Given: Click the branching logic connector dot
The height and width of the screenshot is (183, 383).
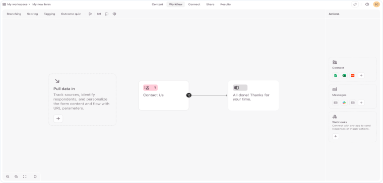Looking at the screenshot, I should point(189,96).
